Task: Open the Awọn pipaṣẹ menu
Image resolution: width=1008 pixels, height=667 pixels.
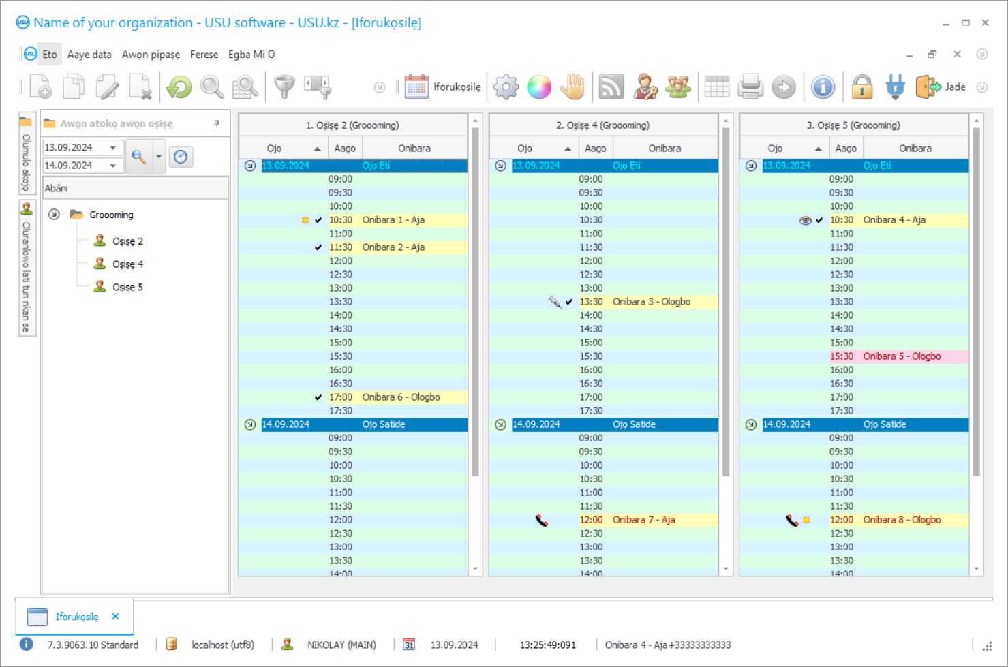Action: click(x=151, y=55)
